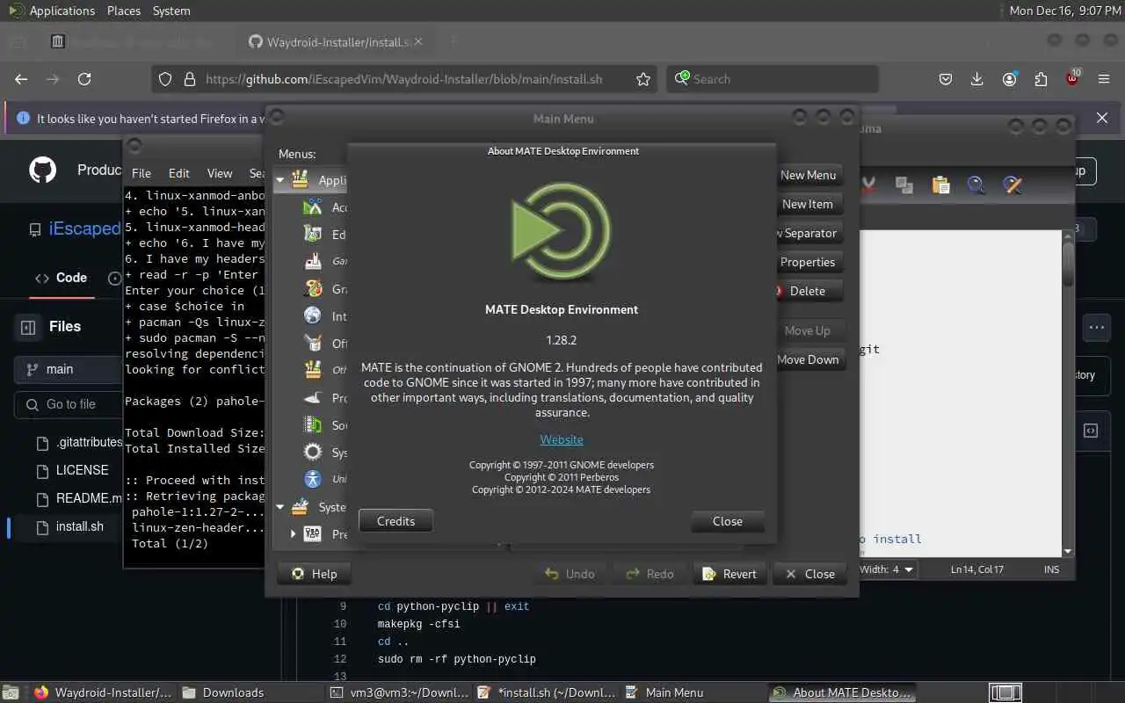
Task: Click the Firefox Search box
Action: [773, 79]
